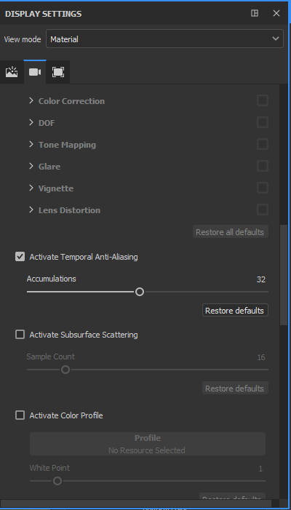Click the Profile resource selector
The image size is (291, 510).
[x=148, y=444]
